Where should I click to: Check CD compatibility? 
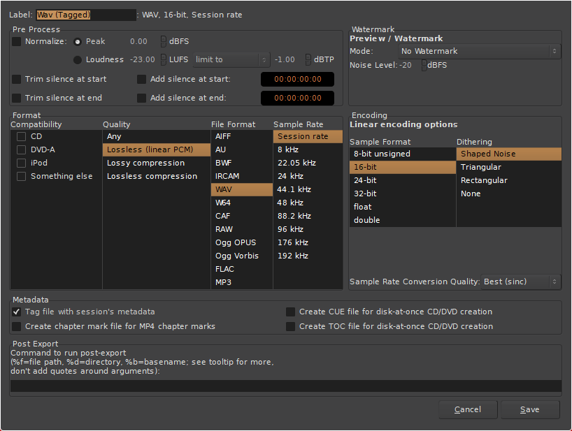tap(20, 136)
